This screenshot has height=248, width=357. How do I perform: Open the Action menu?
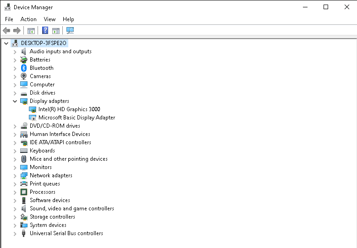28,19
